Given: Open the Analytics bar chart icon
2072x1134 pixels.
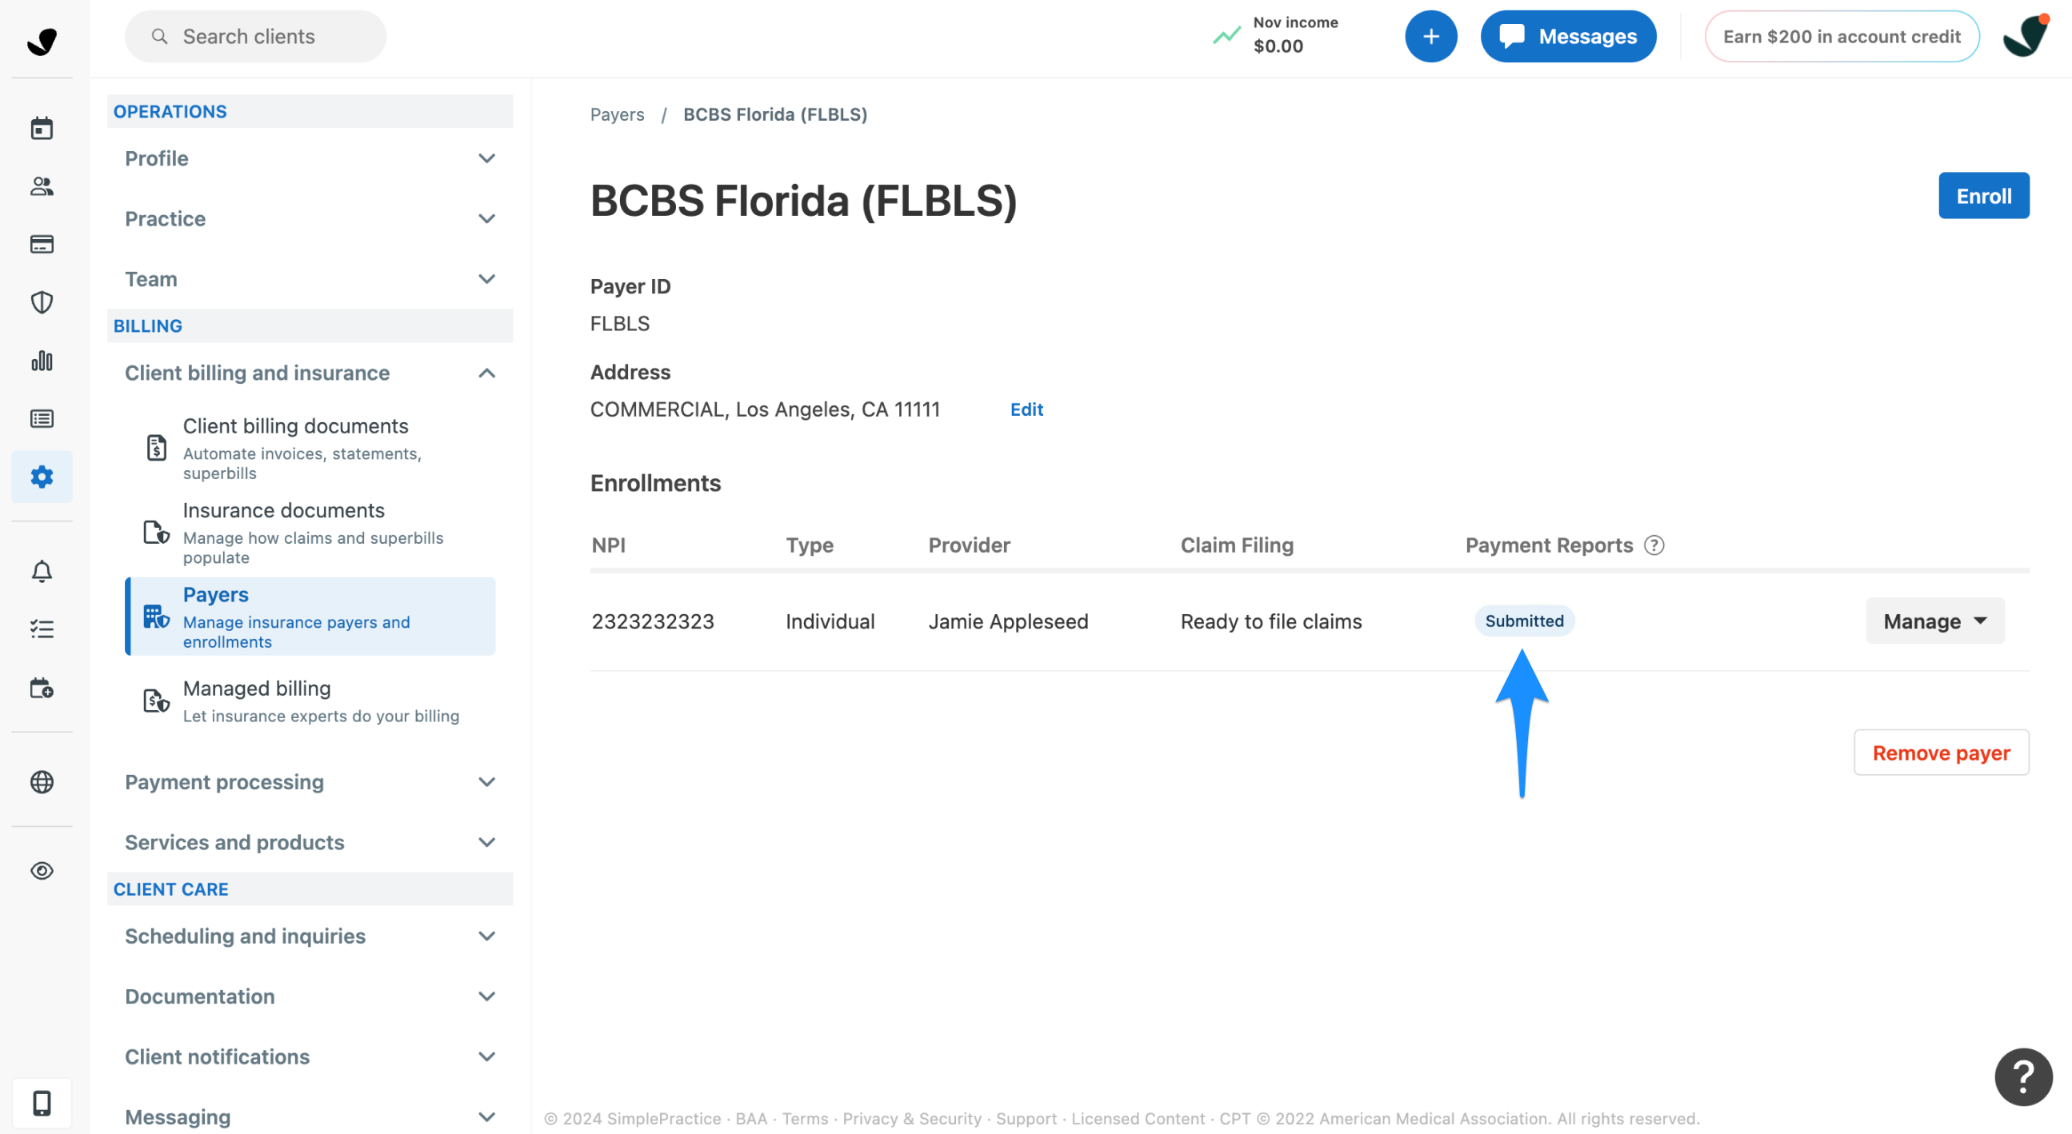Looking at the screenshot, I should tap(42, 361).
